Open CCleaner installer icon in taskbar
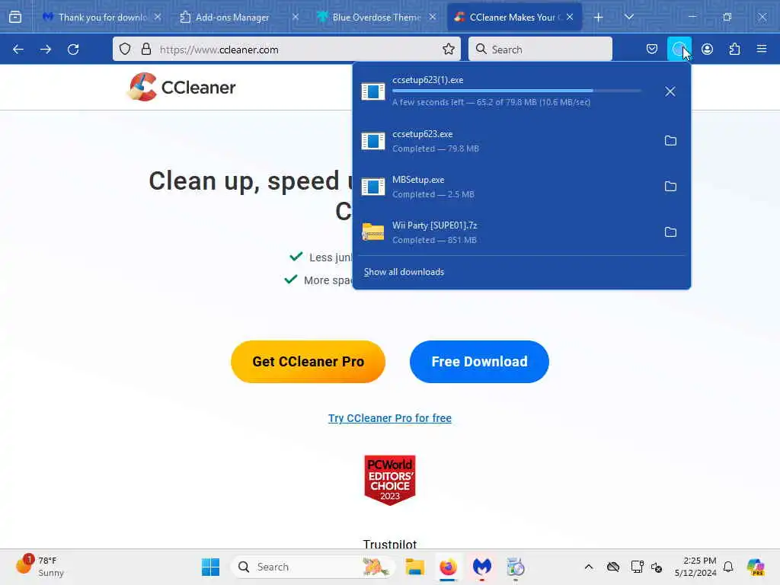 [x=516, y=567]
